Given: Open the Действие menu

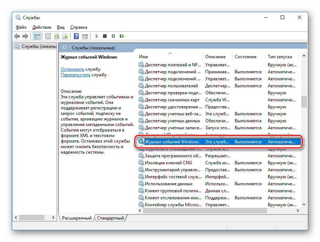Looking at the screenshot, I should tap(42, 27).
